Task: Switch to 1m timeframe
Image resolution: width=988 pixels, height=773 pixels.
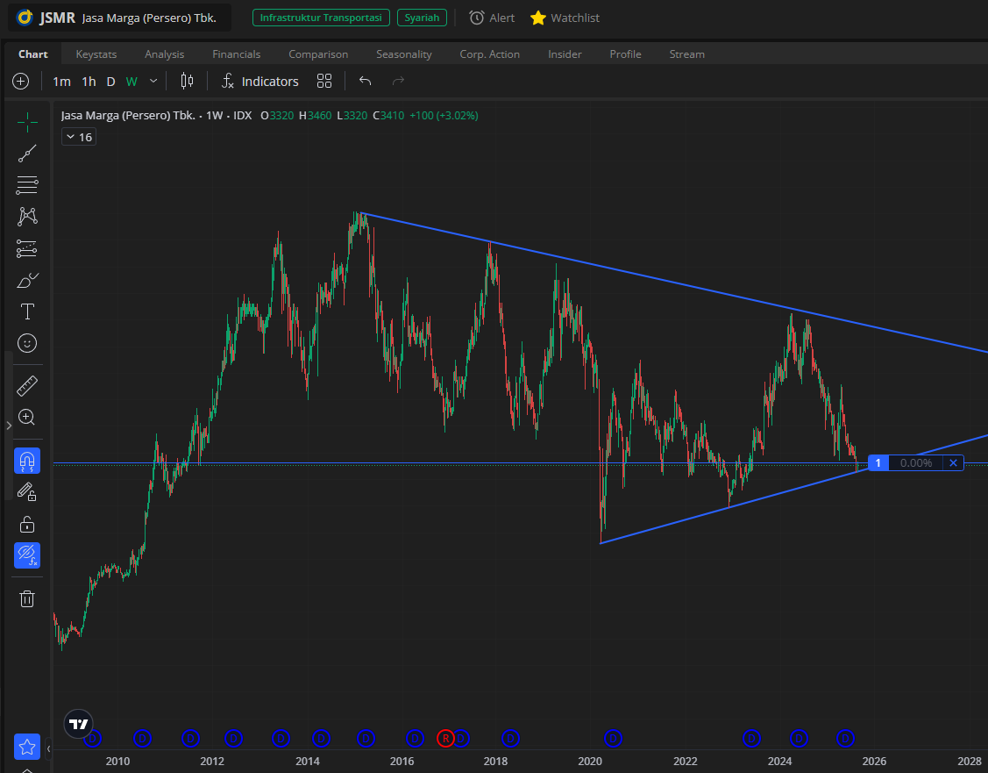Action: click(61, 82)
